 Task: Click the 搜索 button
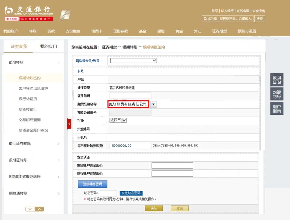260,19
